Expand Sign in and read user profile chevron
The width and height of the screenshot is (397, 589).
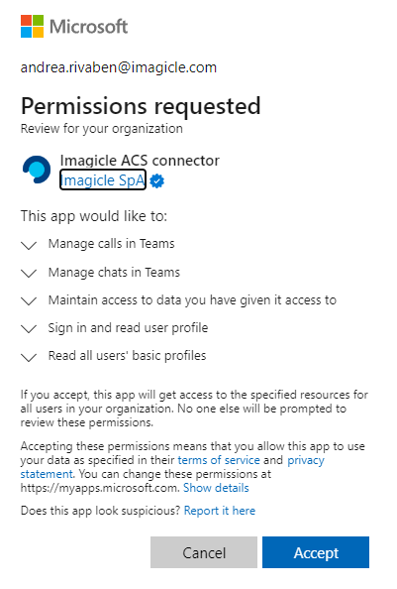coord(29,328)
